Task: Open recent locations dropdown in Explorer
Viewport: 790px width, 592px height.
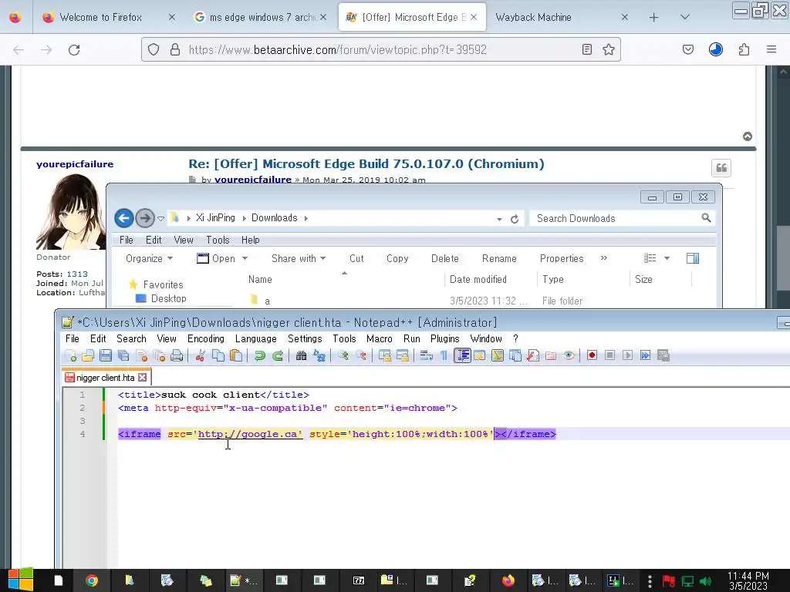Action: click(160, 218)
